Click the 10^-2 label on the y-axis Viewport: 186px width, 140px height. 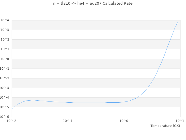pos(5,78)
